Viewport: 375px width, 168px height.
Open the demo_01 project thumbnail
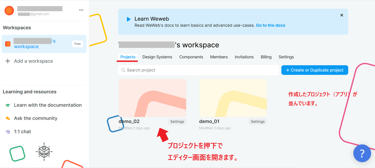click(x=233, y=98)
